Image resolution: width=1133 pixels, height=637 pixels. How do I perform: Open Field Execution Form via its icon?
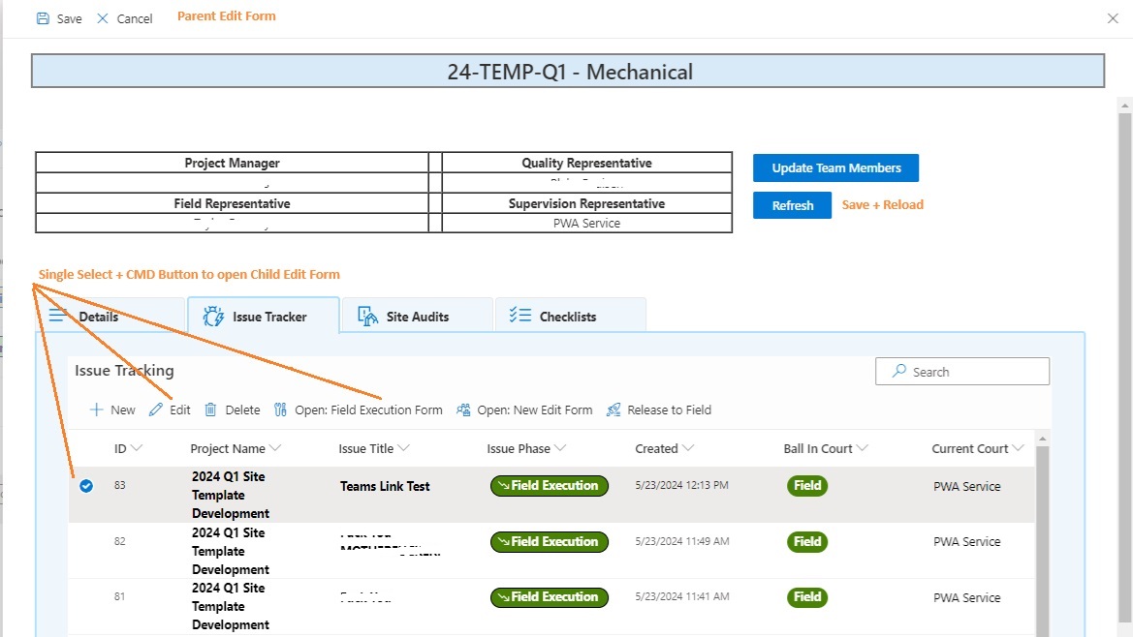coord(281,409)
